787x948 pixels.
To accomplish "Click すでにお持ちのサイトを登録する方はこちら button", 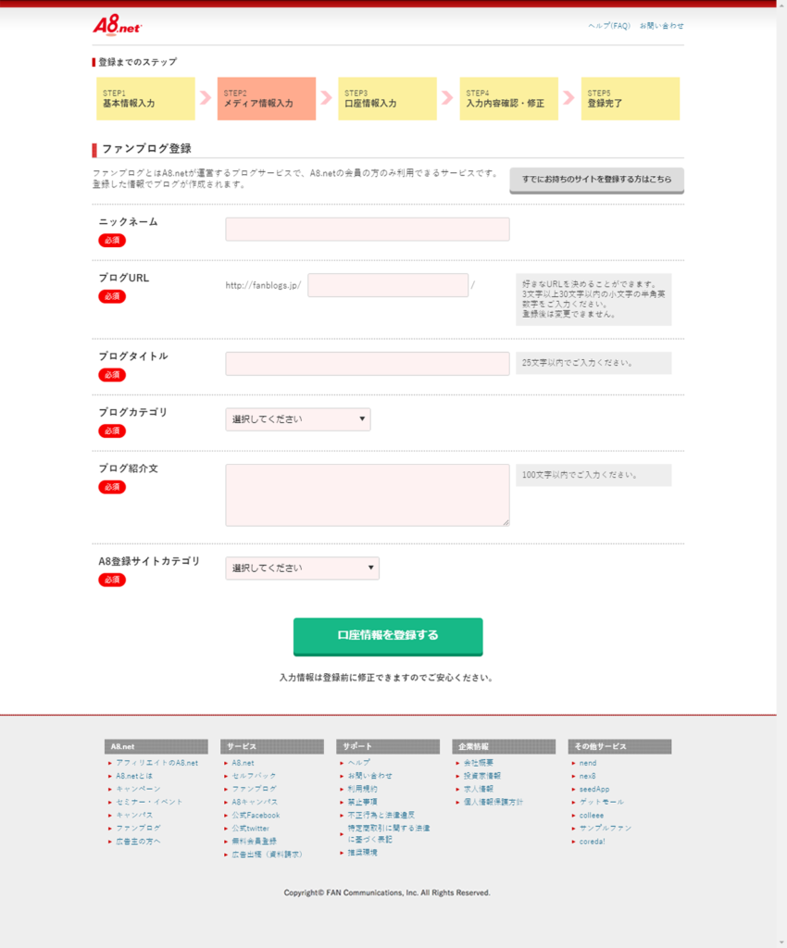I will coord(596,180).
